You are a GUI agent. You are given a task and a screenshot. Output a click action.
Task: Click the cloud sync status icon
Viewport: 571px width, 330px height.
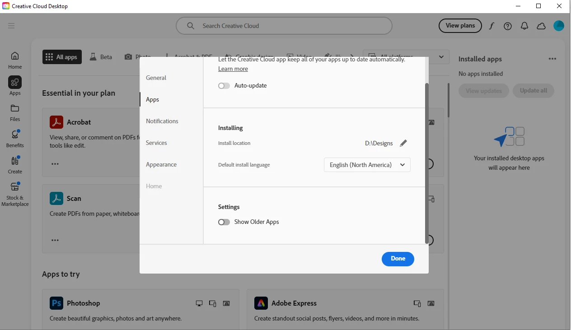541,26
